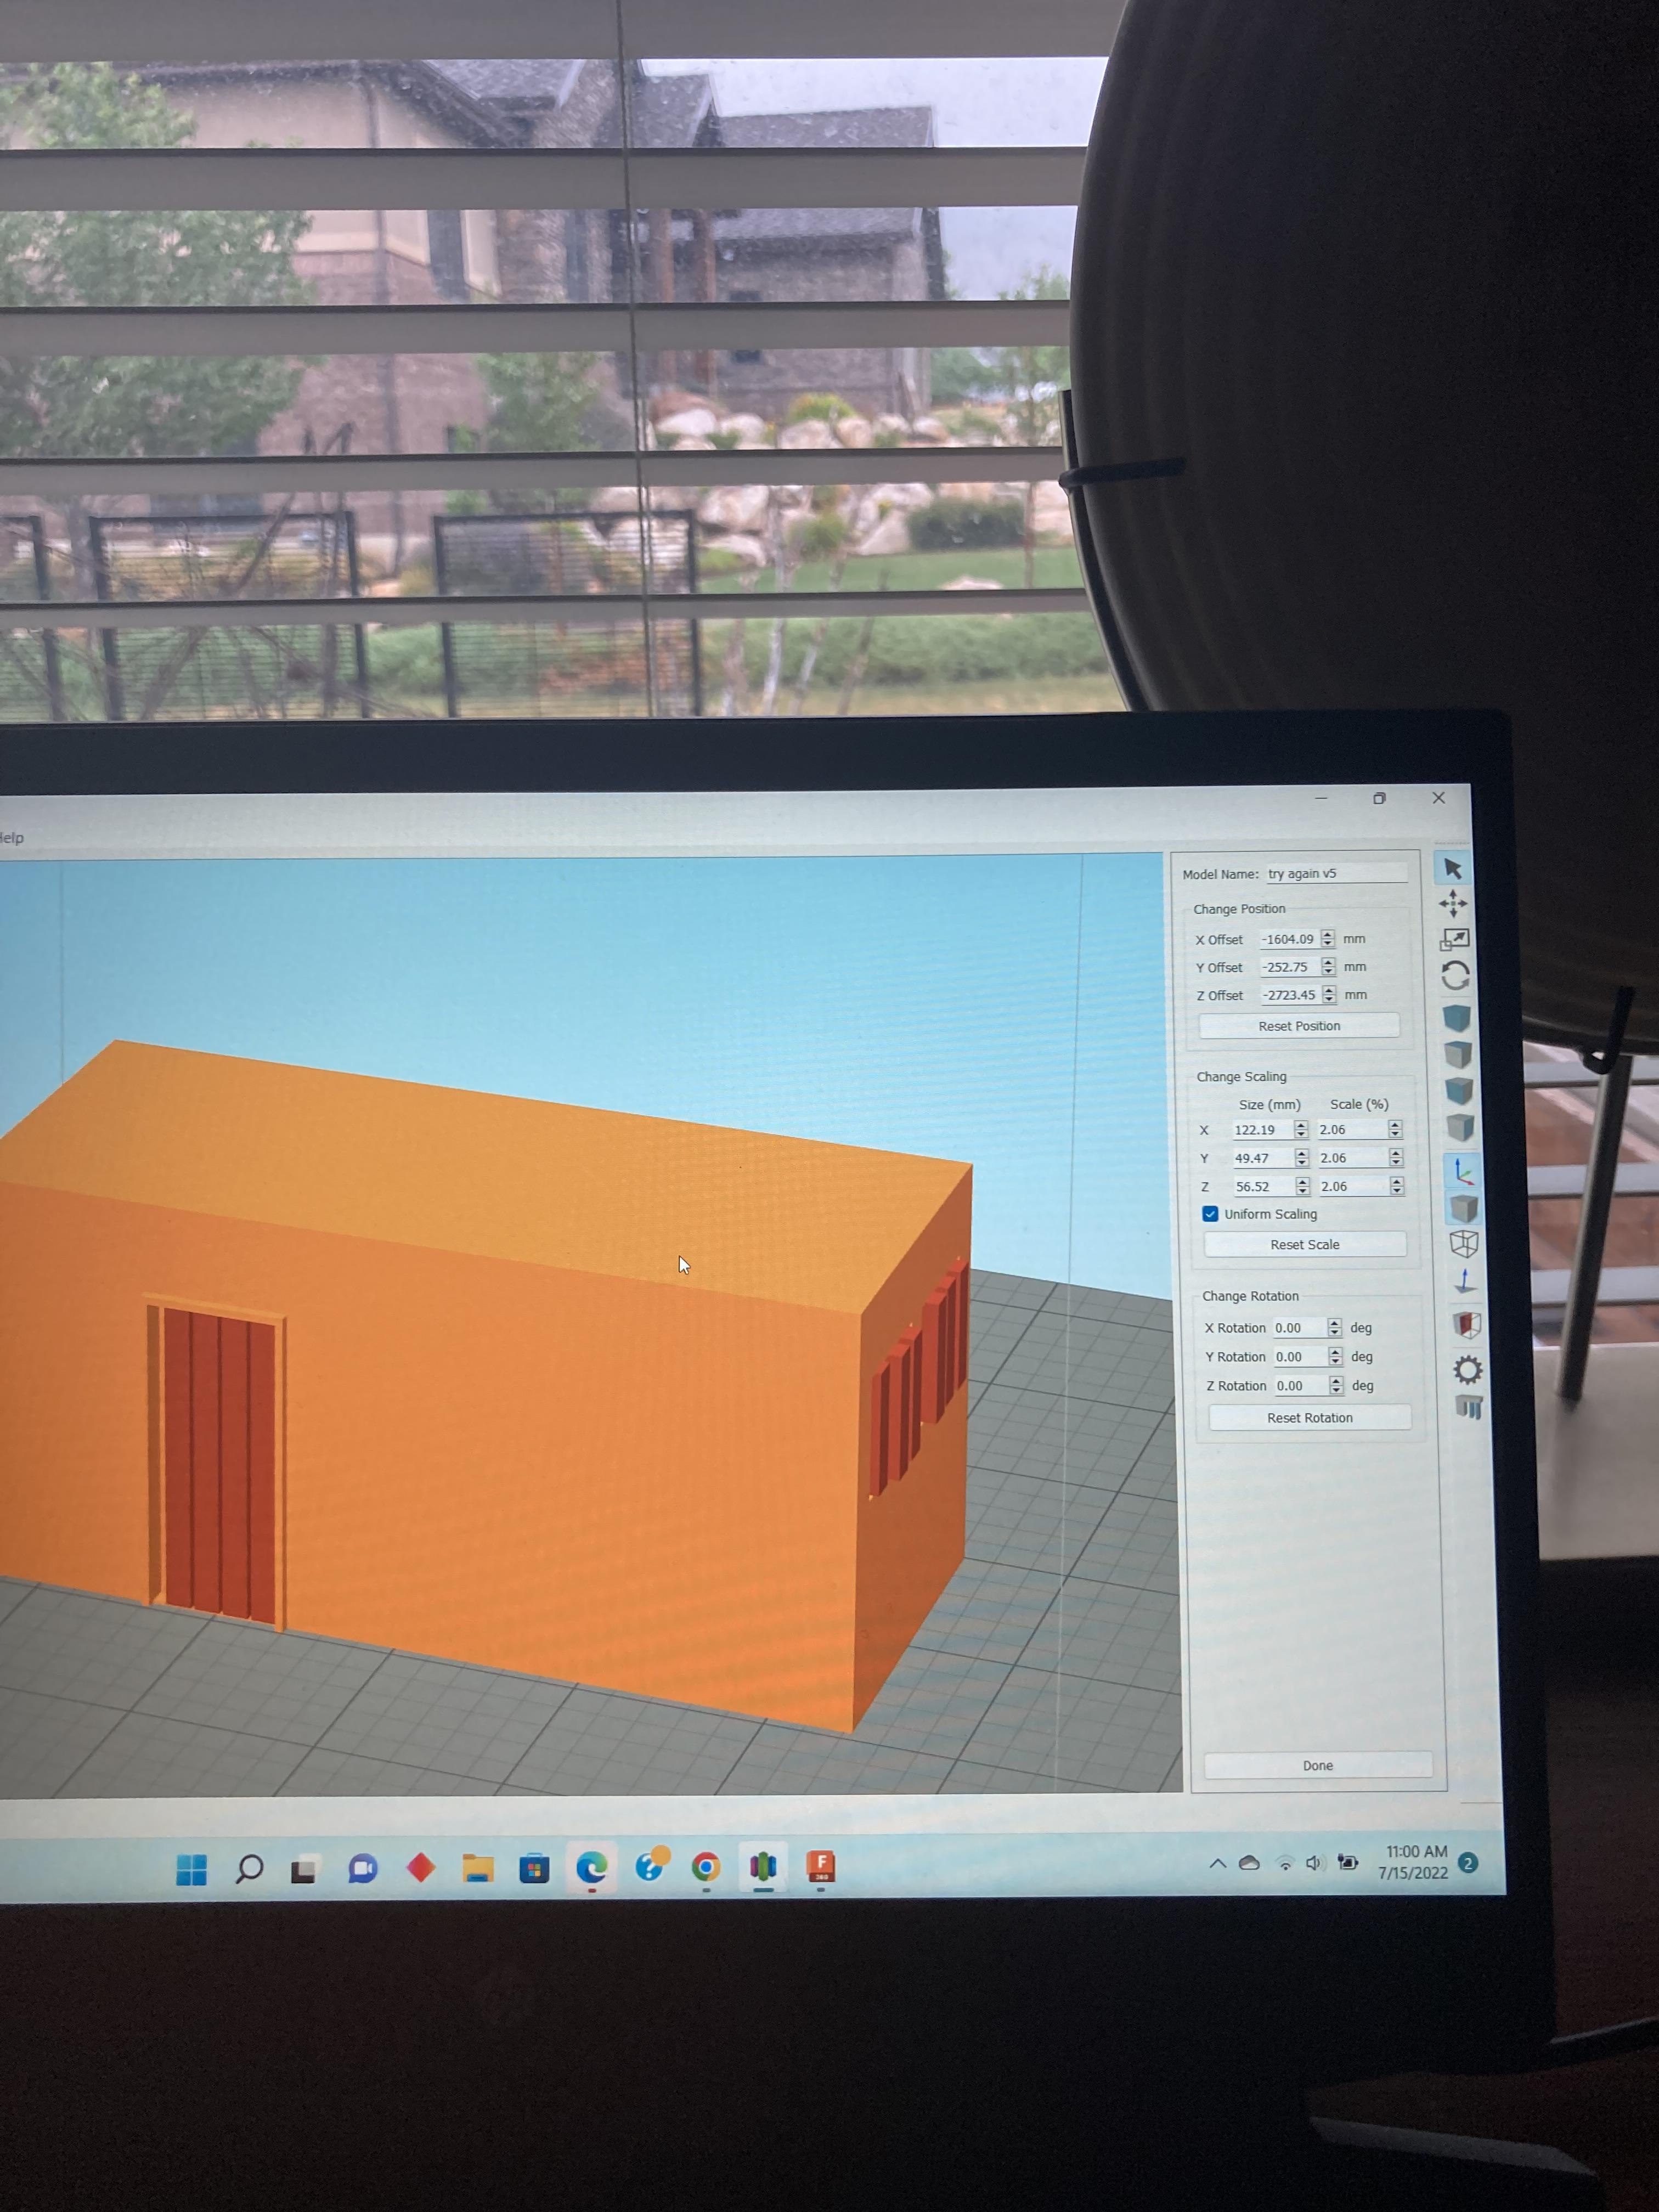
Task: Open Fusion 360 from the taskbar
Action: point(821,1866)
